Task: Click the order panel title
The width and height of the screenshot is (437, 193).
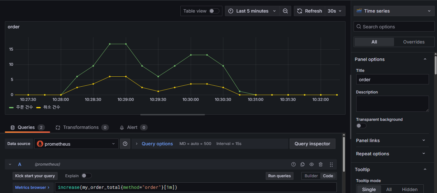Action: pos(14,27)
